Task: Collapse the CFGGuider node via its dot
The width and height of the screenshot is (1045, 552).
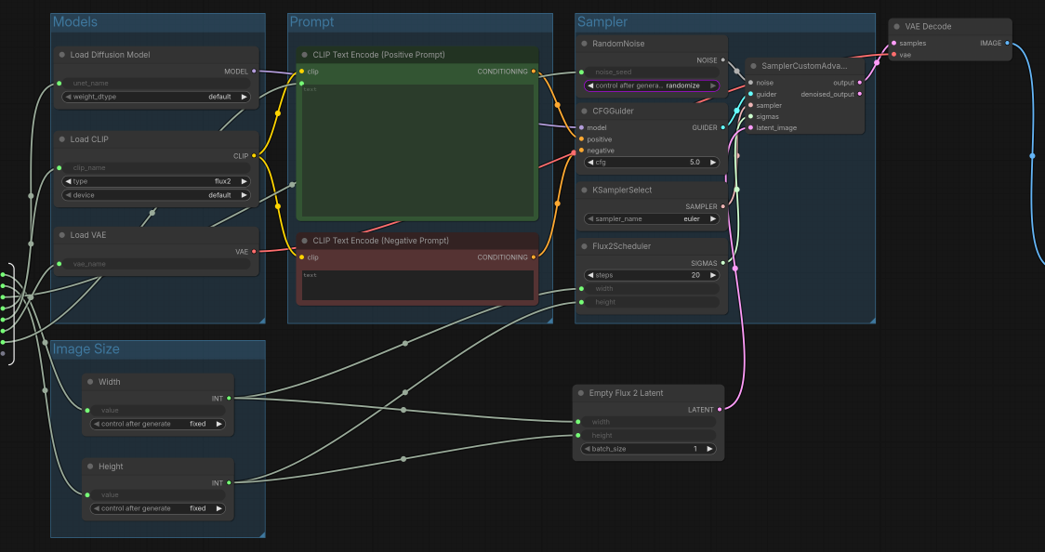Action: (585, 112)
